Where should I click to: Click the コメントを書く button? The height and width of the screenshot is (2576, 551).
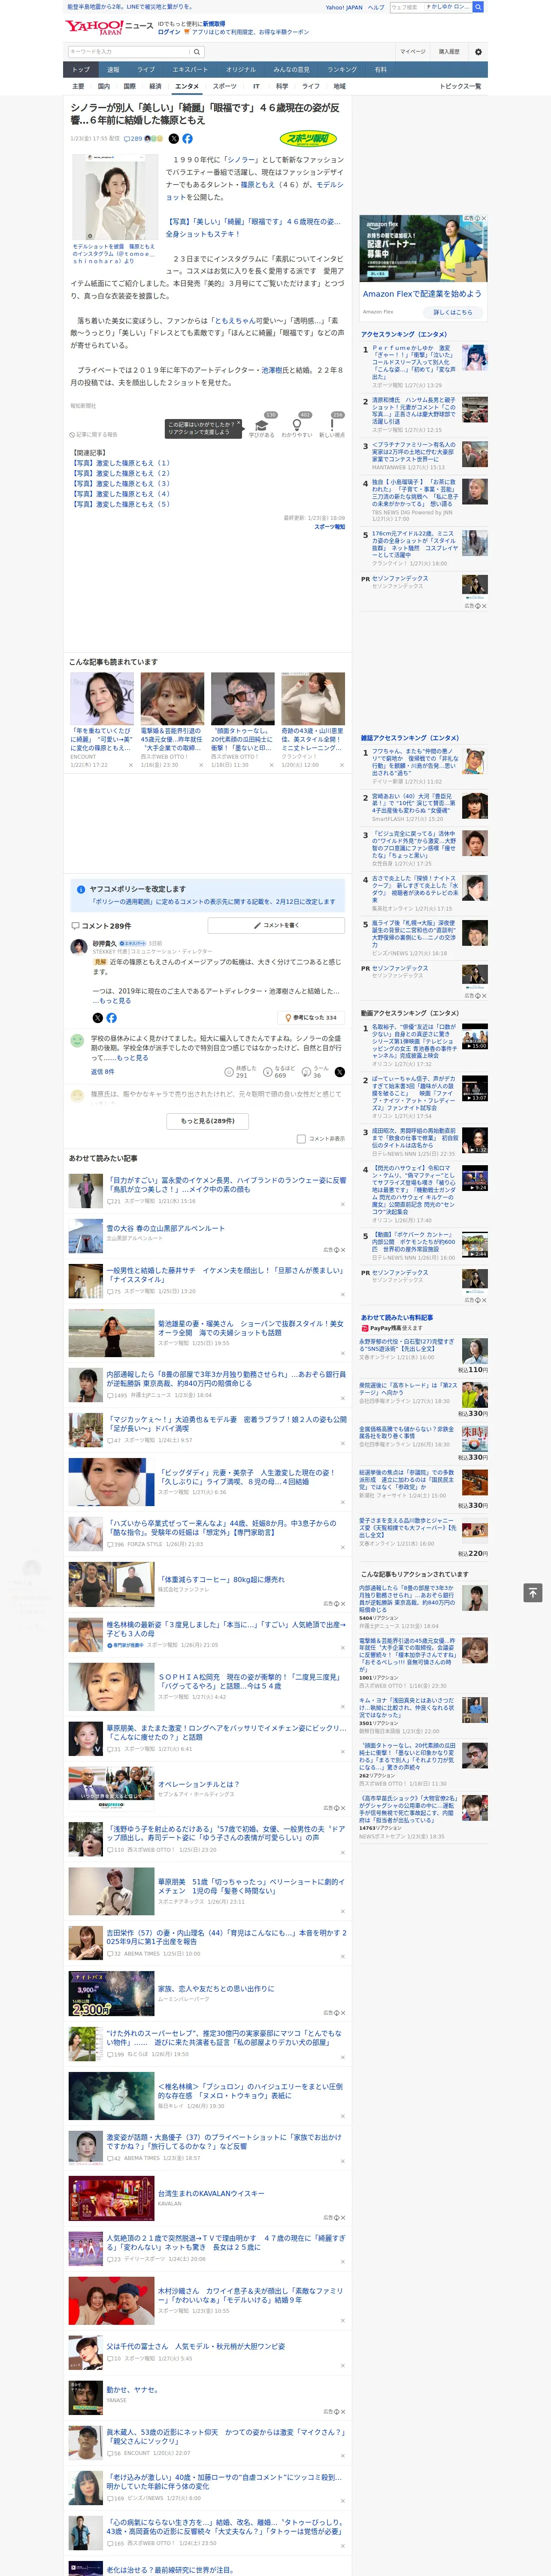coord(276,925)
